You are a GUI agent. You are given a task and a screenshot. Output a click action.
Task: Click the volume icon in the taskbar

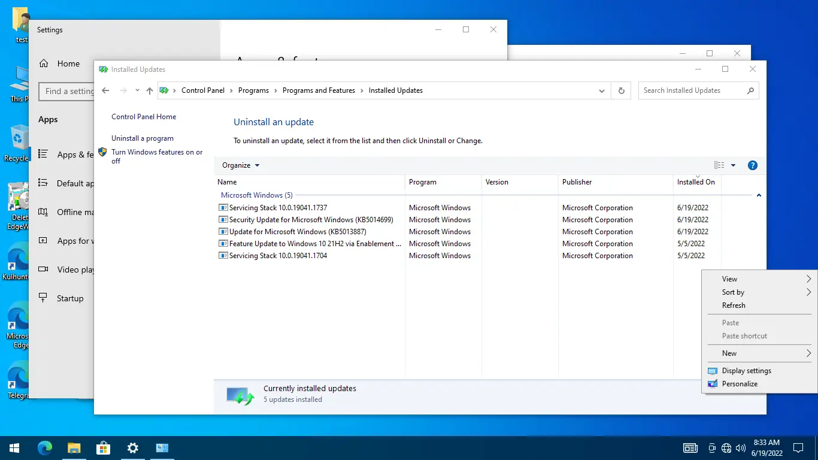click(x=741, y=447)
